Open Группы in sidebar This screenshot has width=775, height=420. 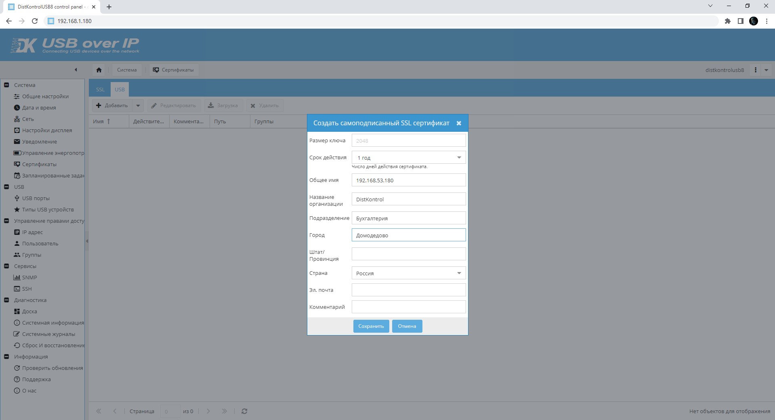coord(32,255)
